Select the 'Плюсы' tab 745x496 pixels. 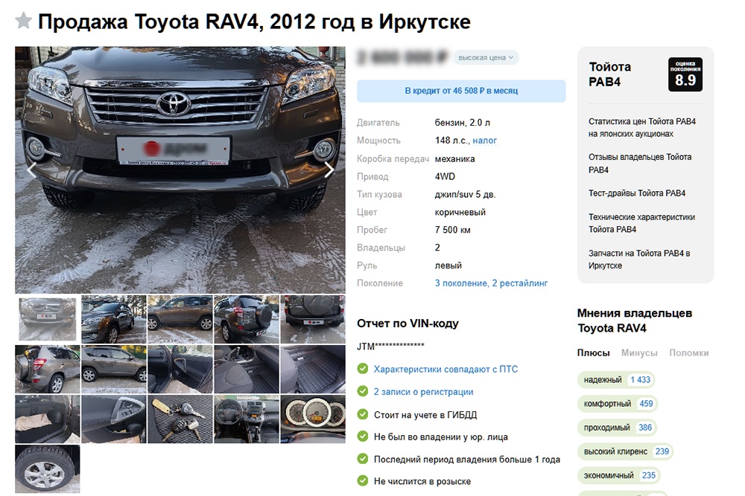pyautogui.click(x=593, y=353)
